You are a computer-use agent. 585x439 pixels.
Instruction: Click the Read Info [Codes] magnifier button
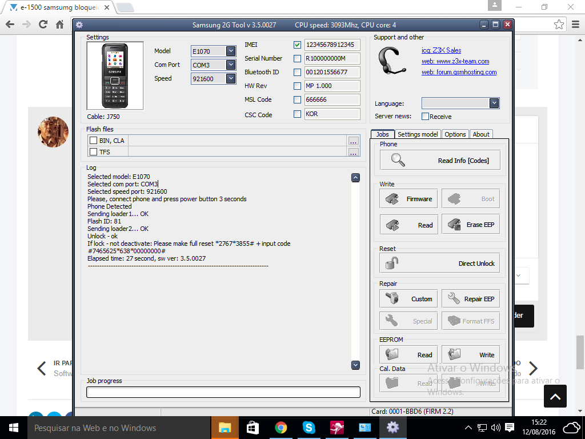point(440,160)
